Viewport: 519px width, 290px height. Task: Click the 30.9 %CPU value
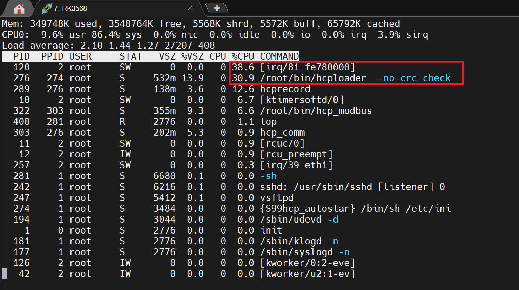pos(243,78)
